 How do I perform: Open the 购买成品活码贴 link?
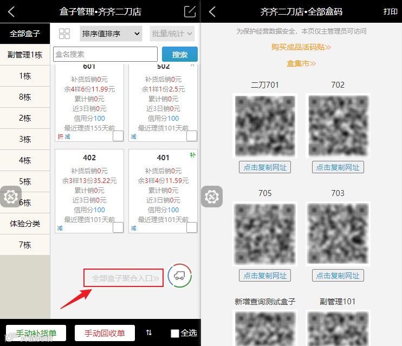point(301,47)
